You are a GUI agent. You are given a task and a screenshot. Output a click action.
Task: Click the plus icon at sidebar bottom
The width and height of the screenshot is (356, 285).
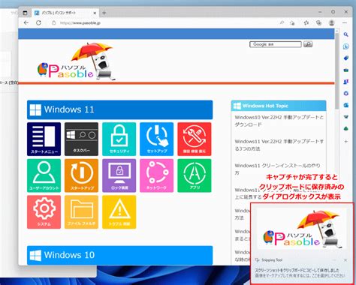tap(346, 142)
